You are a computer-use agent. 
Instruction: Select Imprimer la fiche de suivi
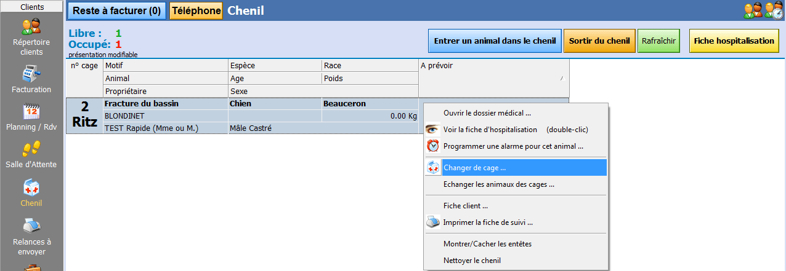coord(487,222)
